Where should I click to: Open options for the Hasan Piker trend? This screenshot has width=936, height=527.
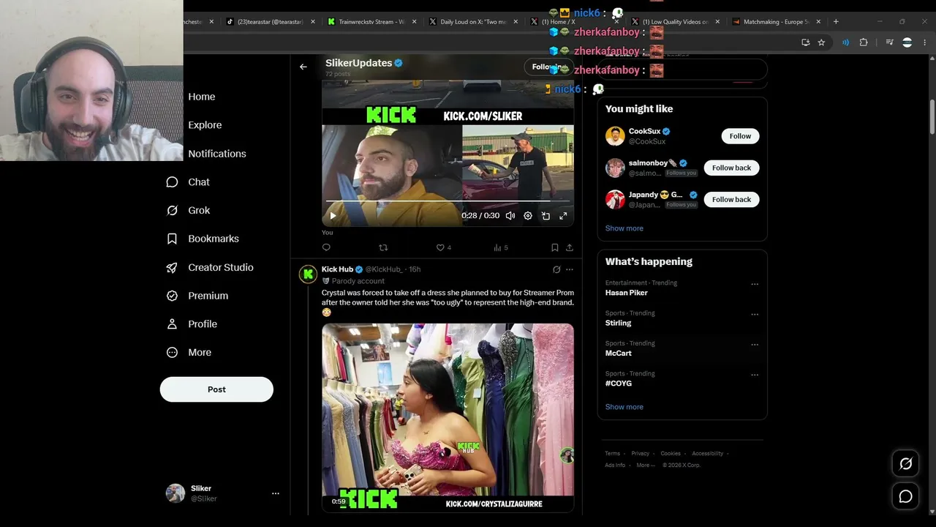point(755,284)
